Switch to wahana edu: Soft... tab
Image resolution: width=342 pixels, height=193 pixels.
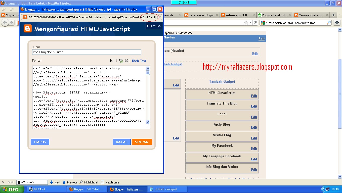(238, 15)
